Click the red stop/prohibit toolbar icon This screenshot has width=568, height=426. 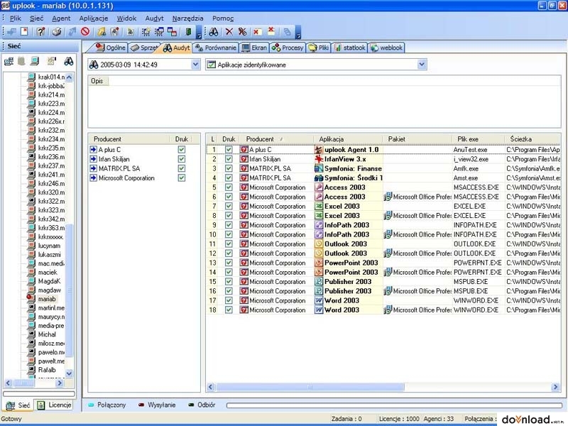(x=85, y=32)
